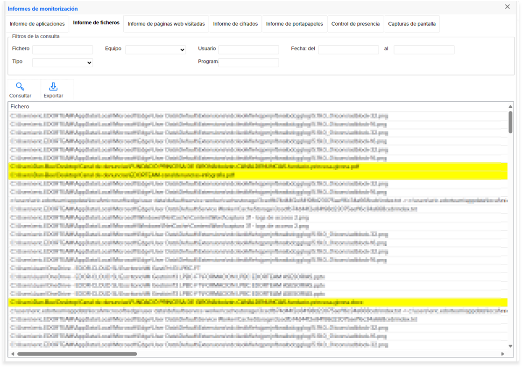Click the Fecha del start date field
522x367 pixels.
[x=349, y=50]
